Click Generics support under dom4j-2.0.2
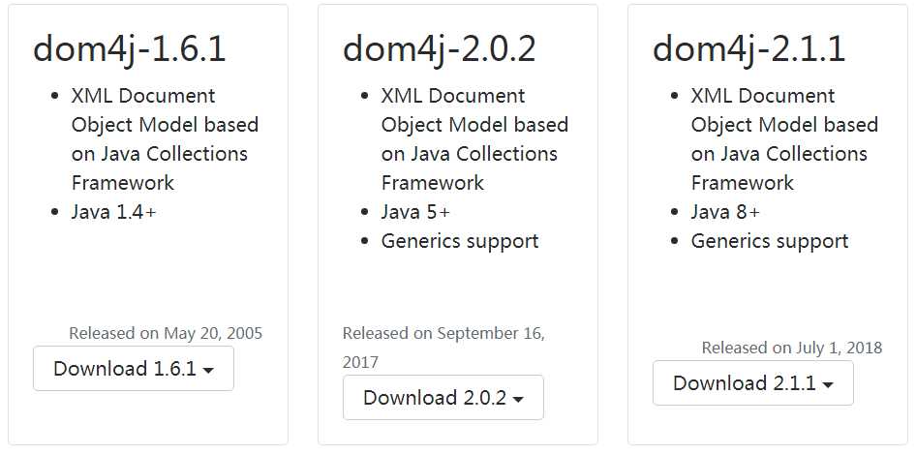The image size is (916, 455). [x=460, y=241]
